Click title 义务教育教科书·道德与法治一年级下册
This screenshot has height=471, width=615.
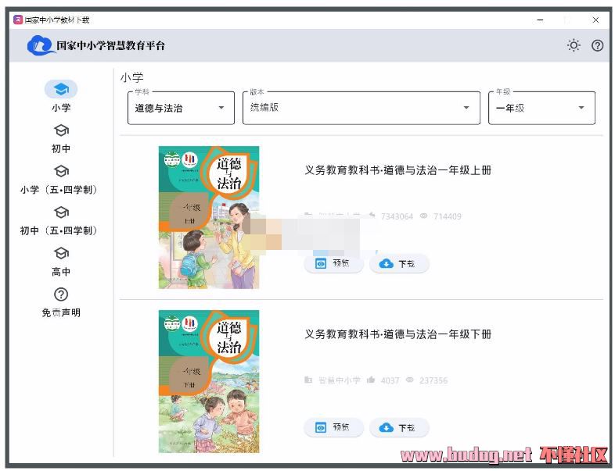click(x=397, y=334)
